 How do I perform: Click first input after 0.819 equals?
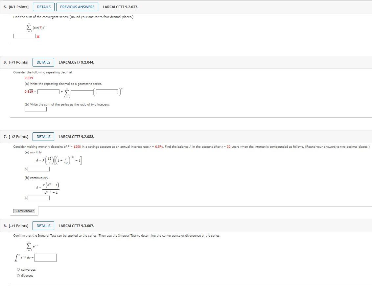pyautogui.click(x=49, y=91)
